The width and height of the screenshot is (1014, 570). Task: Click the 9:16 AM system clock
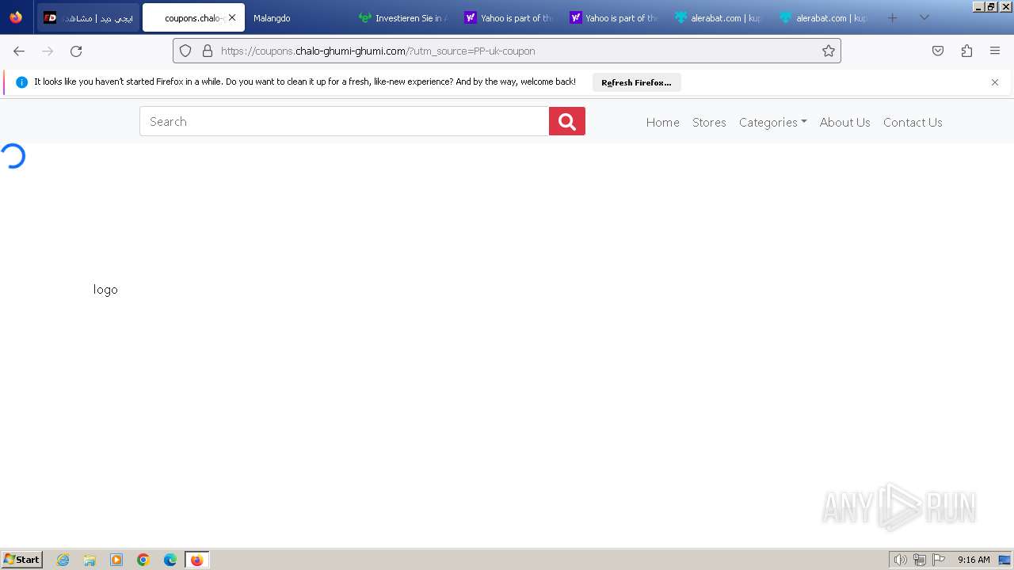coord(974,560)
